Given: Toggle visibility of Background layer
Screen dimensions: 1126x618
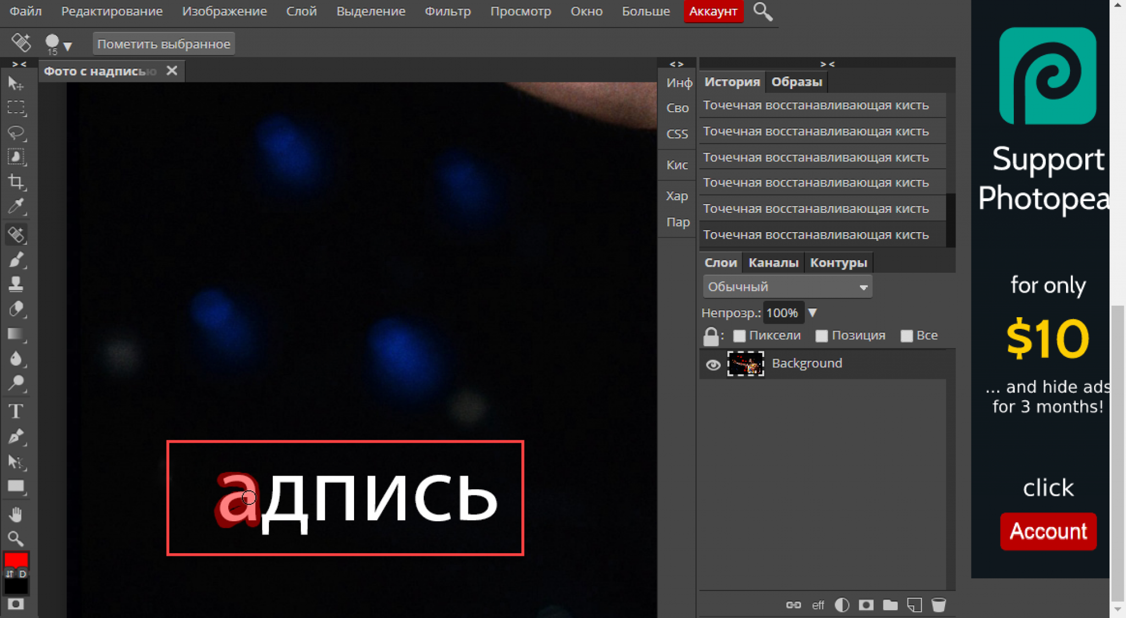Looking at the screenshot, I should (x=713, y=364).
